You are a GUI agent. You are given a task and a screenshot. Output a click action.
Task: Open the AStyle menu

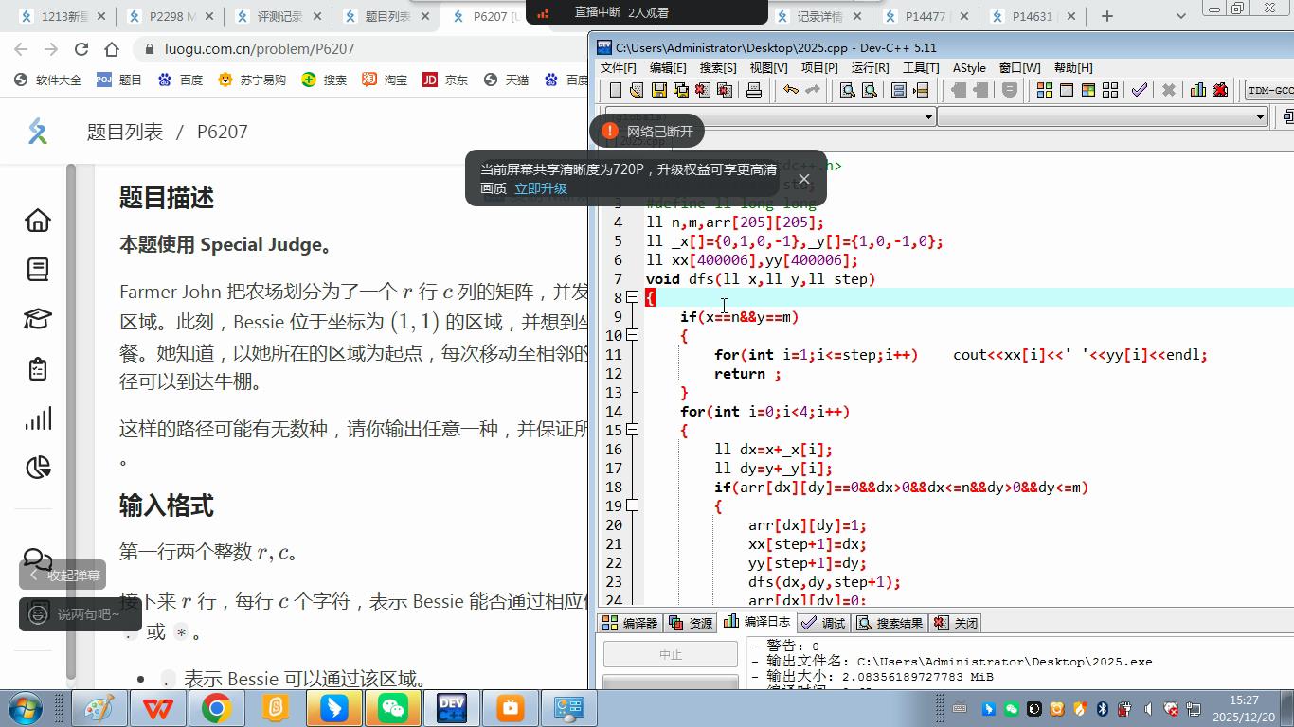coord(969,68)
